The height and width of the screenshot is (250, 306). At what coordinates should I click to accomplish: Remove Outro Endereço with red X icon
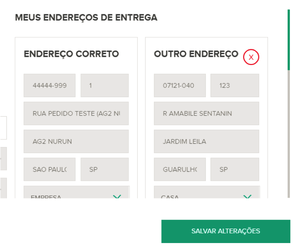click(x=251, y=57)
